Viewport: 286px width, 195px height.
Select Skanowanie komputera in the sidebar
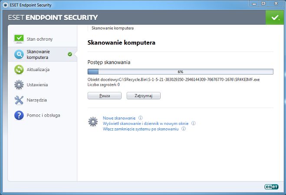pyautogui.click(x=43, y=54)
